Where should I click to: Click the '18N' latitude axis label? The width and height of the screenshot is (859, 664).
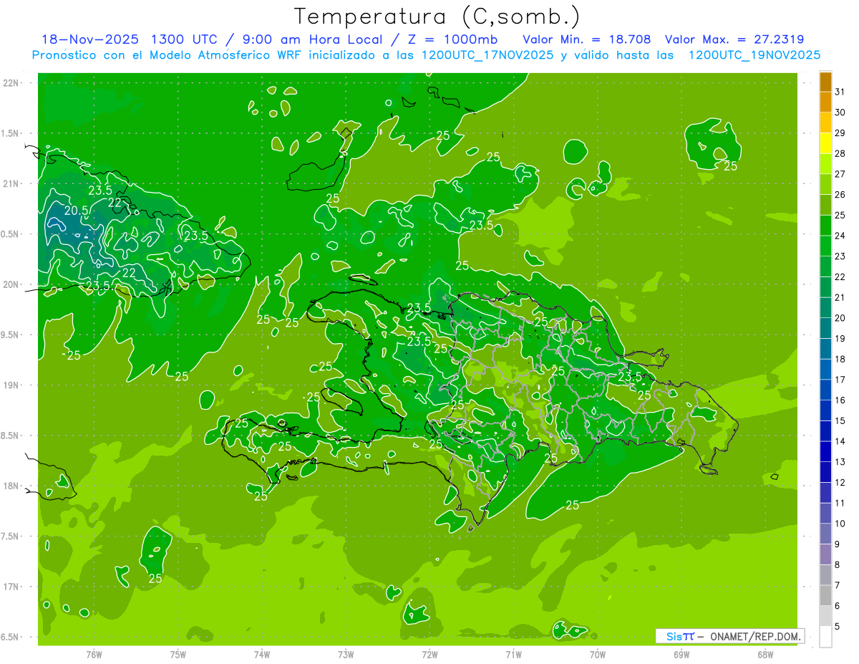pyautogui.click(x=11, y=486)
